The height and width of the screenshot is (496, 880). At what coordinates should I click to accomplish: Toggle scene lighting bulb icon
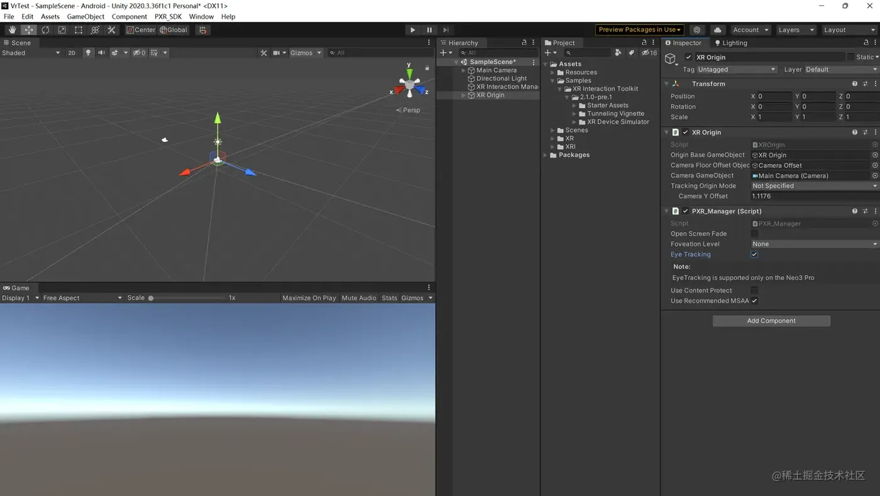[x=88, y=53]
